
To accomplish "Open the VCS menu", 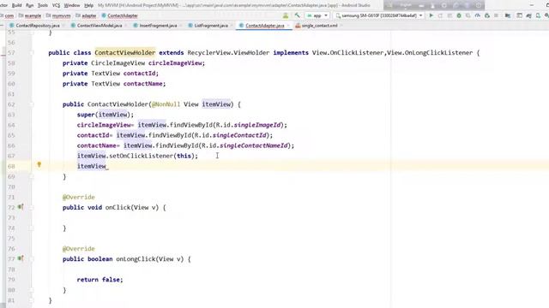I will (56, 5).
